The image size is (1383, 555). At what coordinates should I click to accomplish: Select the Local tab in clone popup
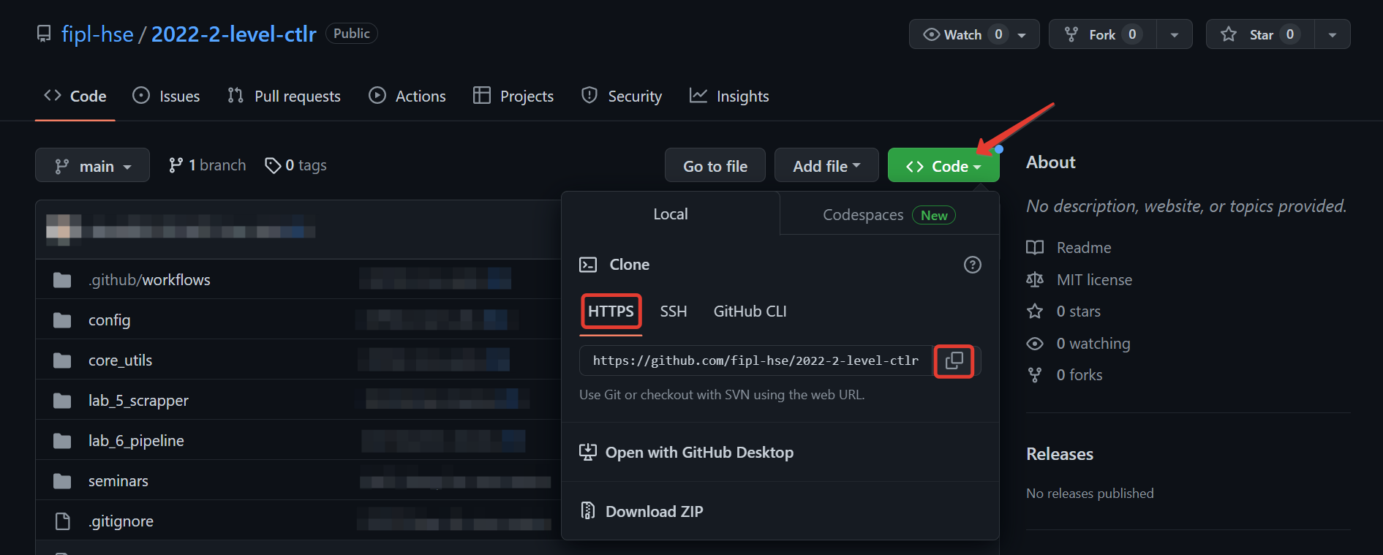click(671, 214)
